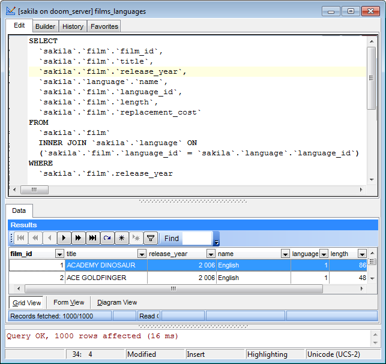Screen dimensions: 386x364
Task: Jump back a page with the double-left arrow
Action: [35, 238]
